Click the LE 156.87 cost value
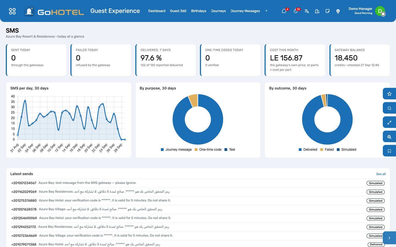This screenshot has height=247, width=396. [286, 58]
